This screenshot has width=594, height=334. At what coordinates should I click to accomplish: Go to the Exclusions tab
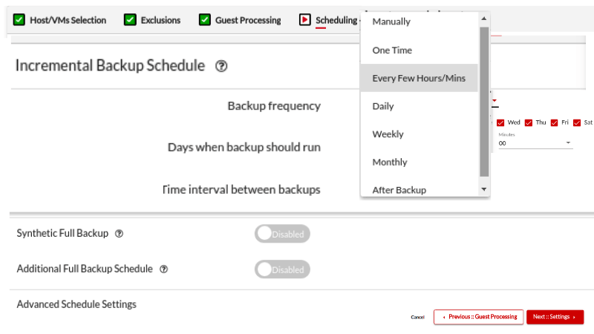(160, 20)
